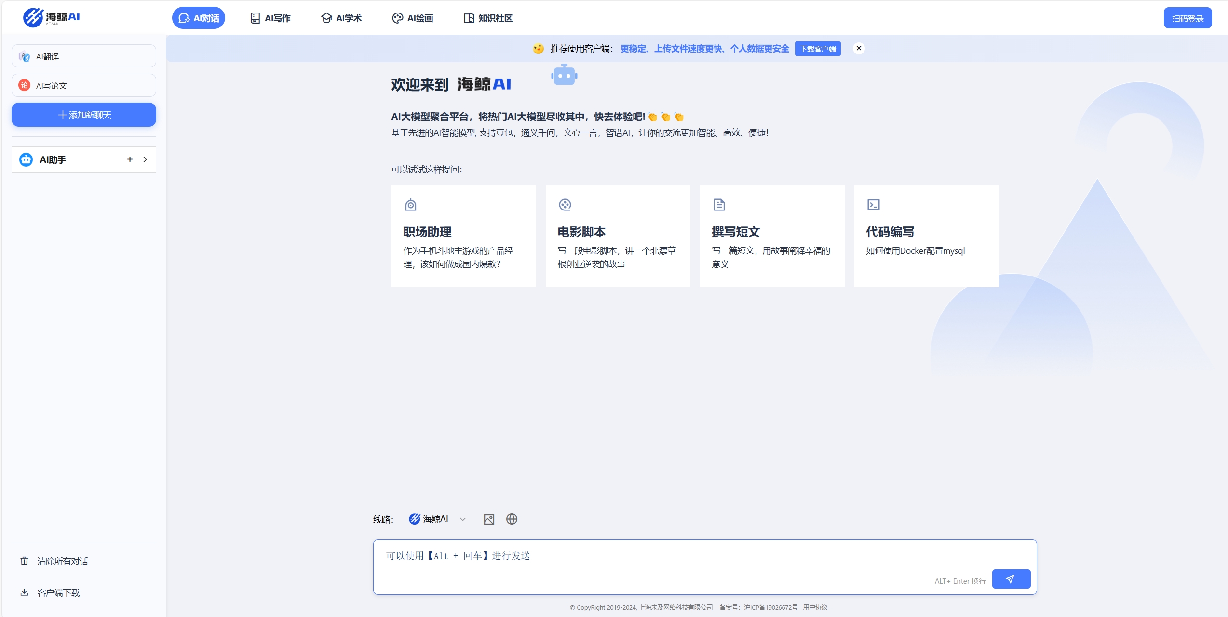
Task: Select the 撰写短文 prompt card
Action: [x=772, y=236]
